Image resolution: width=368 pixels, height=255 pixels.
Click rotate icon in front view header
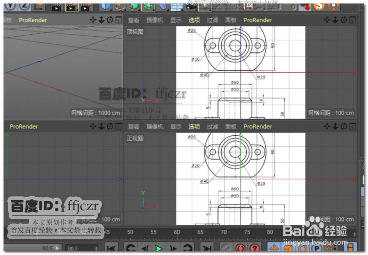[x=344, y=127]
